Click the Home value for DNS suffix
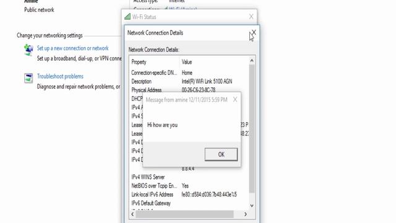Image resolution: width=396 pixels, height=223 pixels. [187, 73]
